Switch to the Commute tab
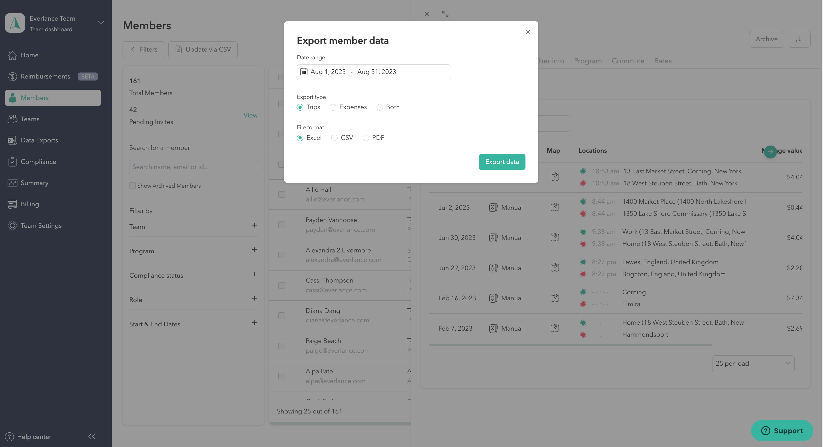 tap(627, 61)
